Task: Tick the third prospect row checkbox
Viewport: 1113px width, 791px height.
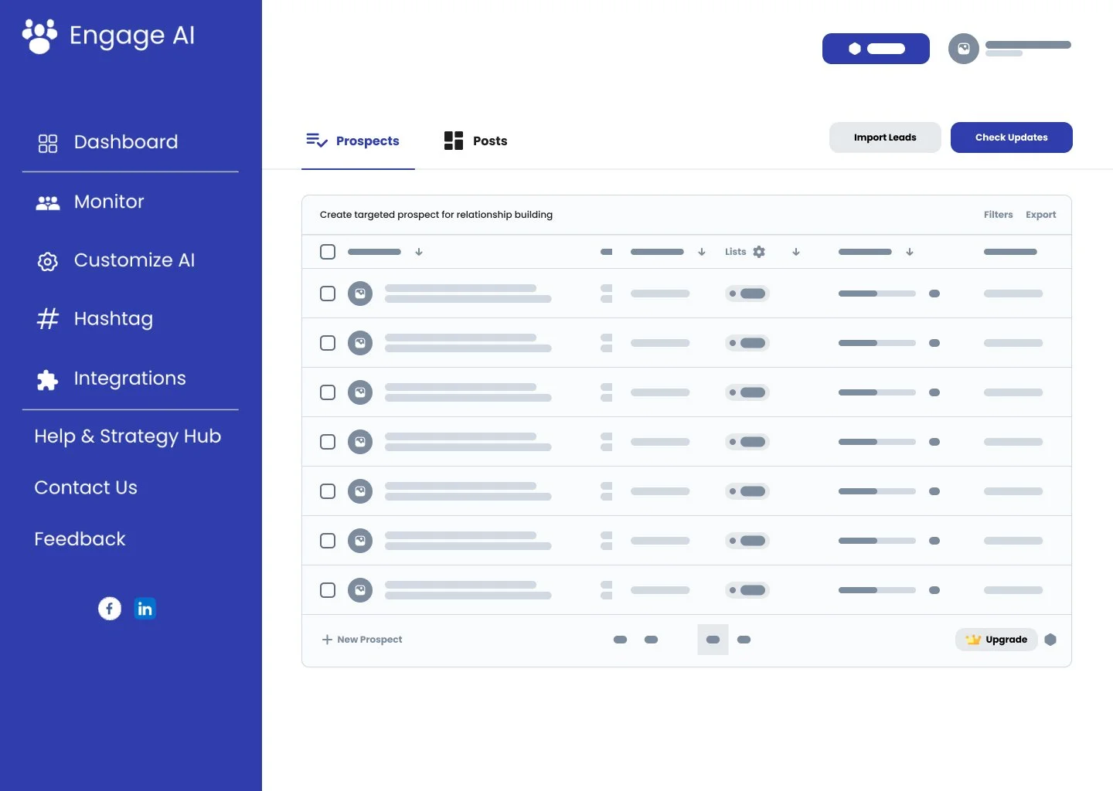Action: point(328,392)
